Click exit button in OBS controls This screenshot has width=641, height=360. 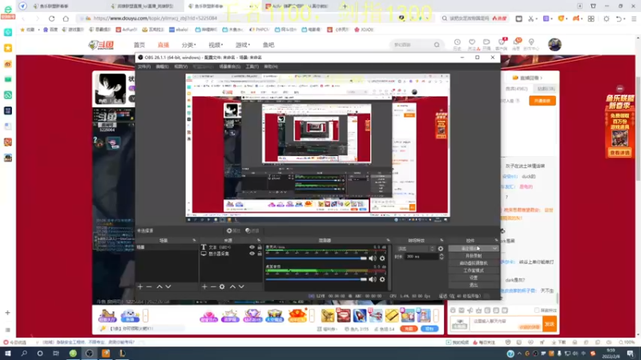[474, 286]
